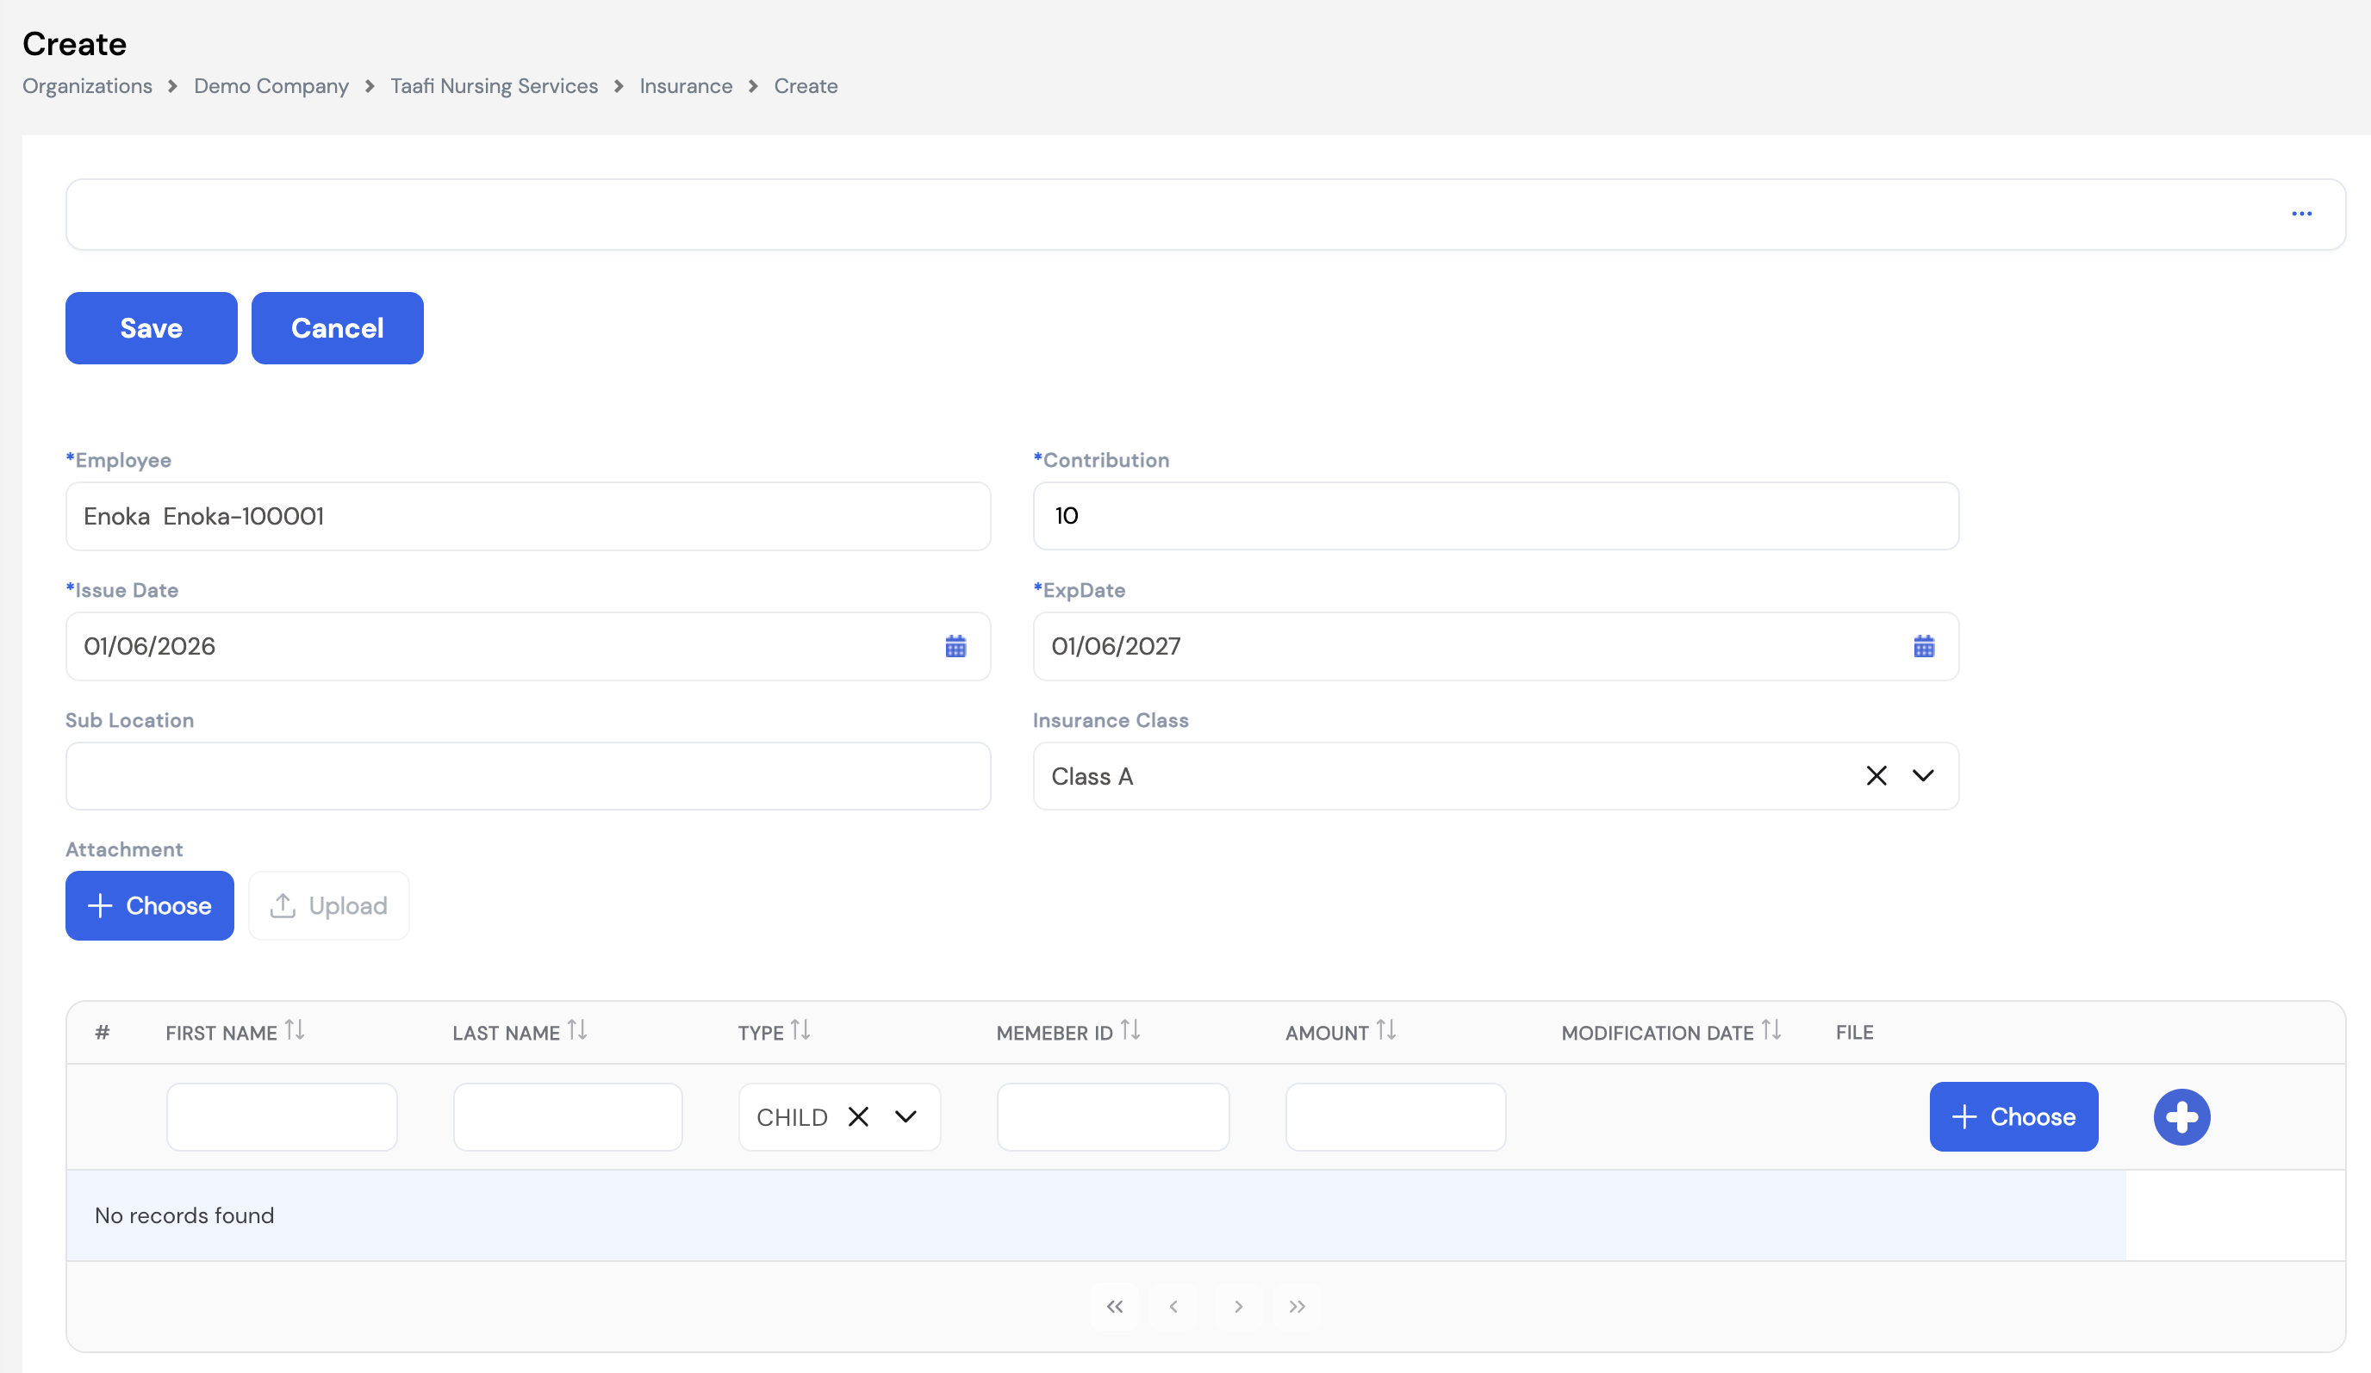Go to previous page of table

(1173, 1306)
